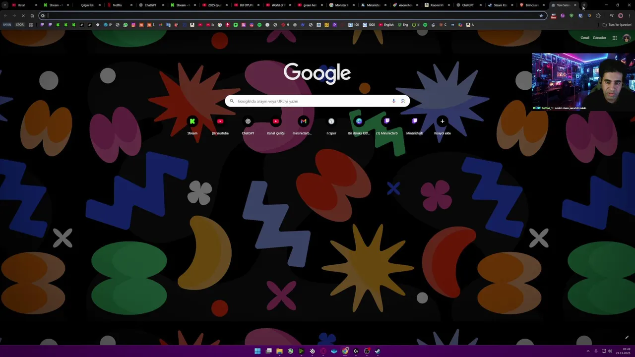
Task: Open the Bir dakika lütf... shortcut
Action: (359, 125)
